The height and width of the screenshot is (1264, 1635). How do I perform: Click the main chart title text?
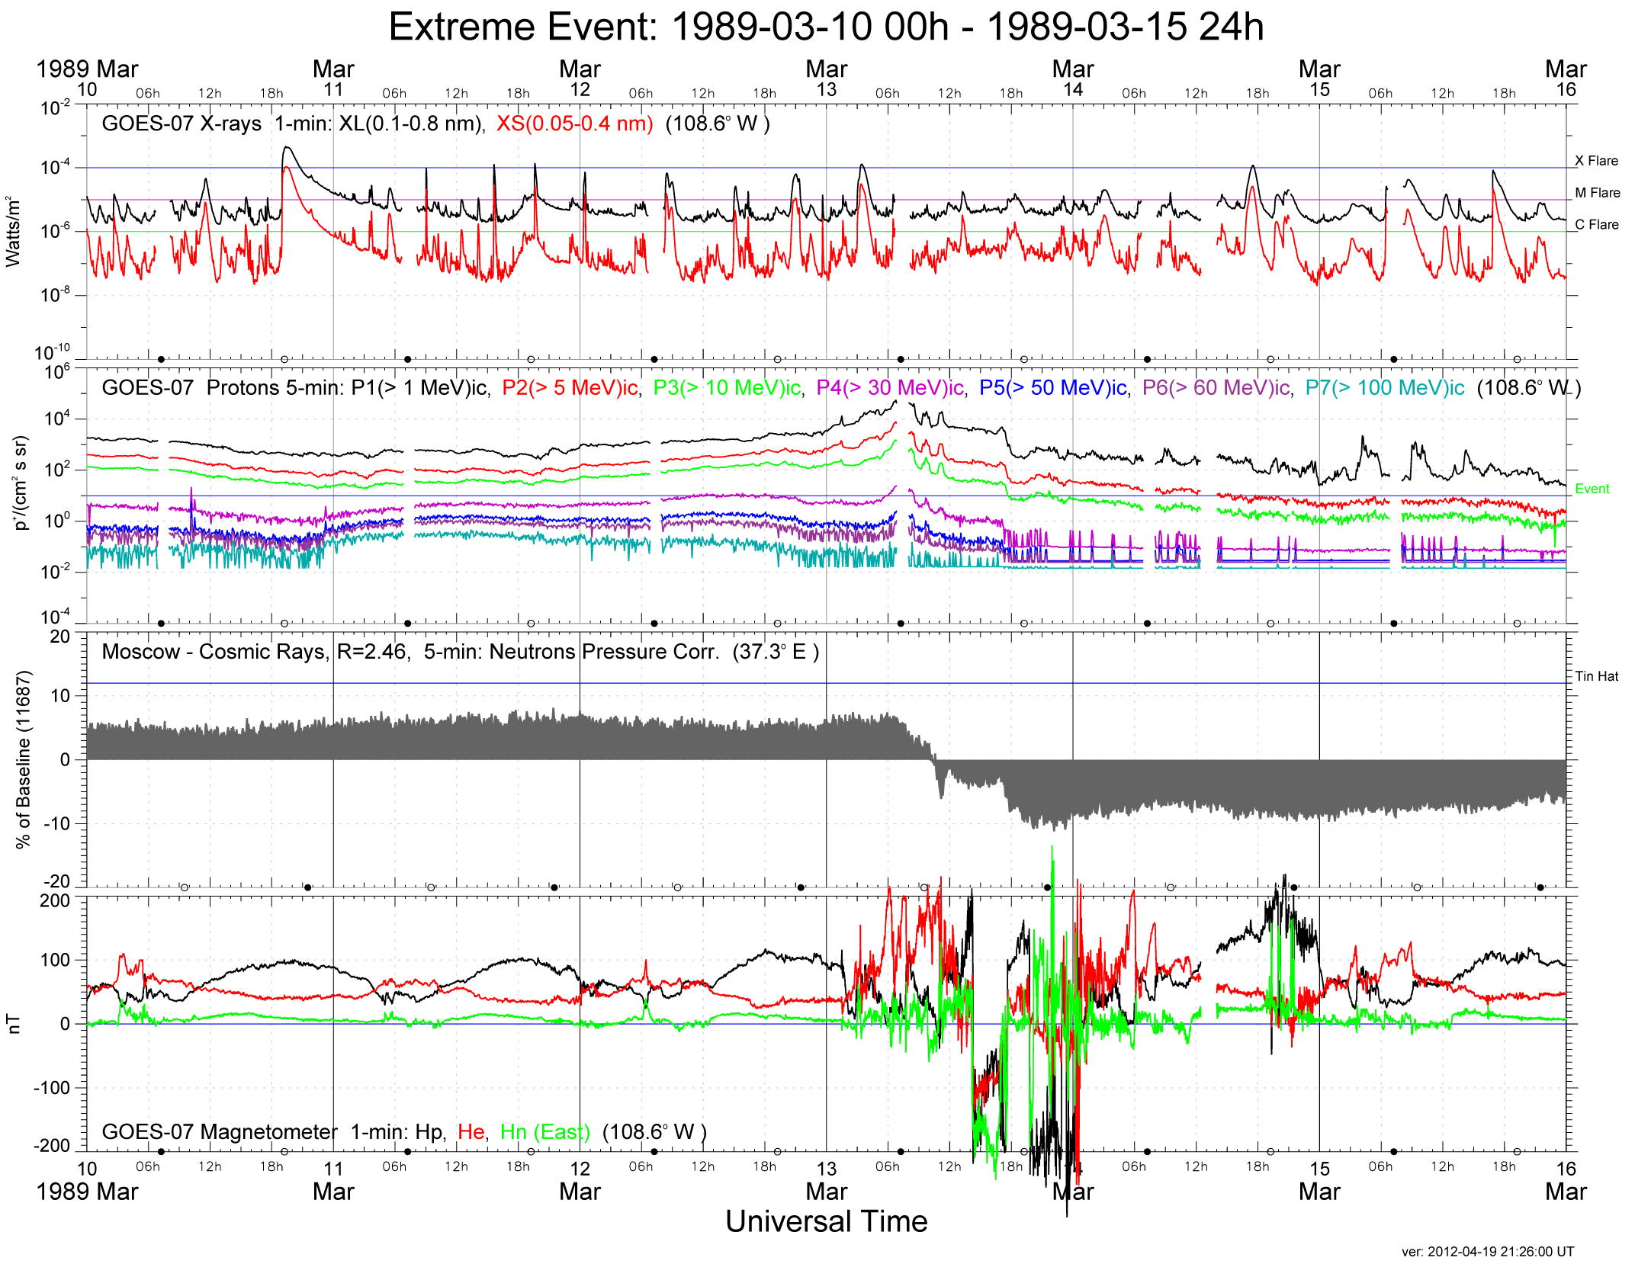point(826,27)
